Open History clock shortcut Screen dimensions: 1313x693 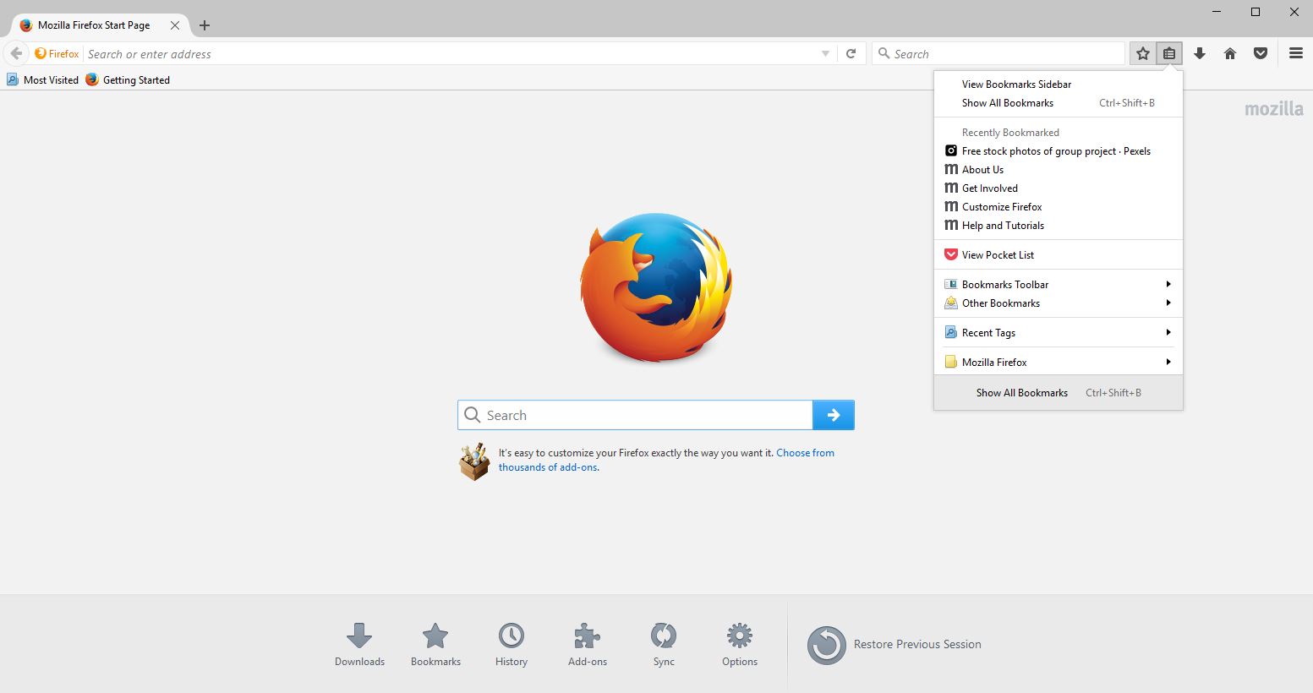(512, 645)
